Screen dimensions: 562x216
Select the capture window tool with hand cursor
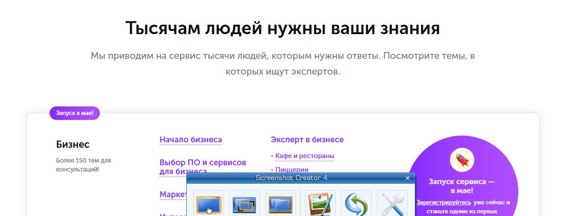pyautogui.click(x=209, y=203)
